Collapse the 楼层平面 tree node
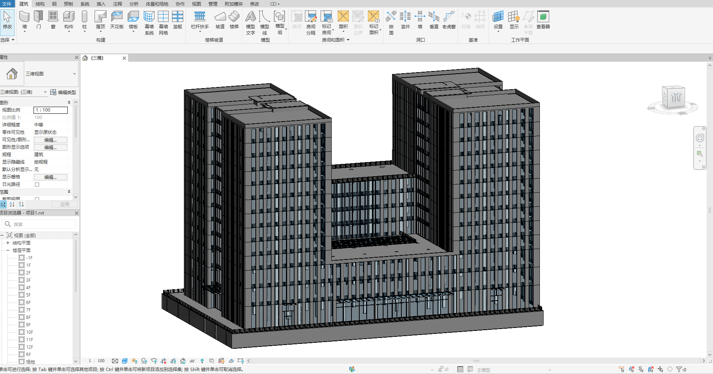The height and width of the screenshot is (374, 713). [x=7, y=250]
